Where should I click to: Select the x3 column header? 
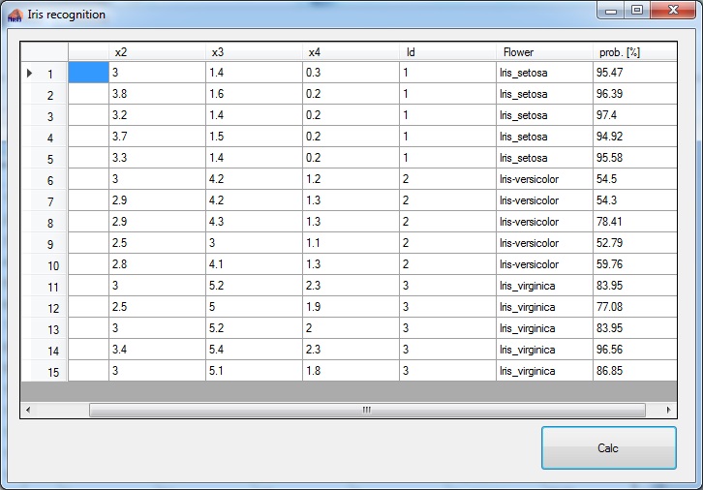(253, 51)
